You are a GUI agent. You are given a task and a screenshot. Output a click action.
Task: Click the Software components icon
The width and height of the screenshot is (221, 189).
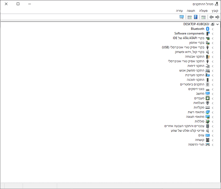tap(208, 33)
